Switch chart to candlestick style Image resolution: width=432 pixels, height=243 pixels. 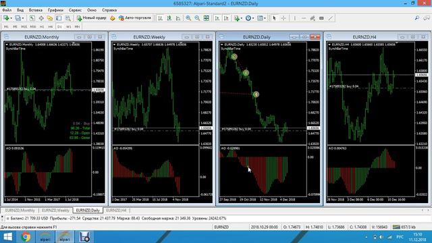coord(169,18)
